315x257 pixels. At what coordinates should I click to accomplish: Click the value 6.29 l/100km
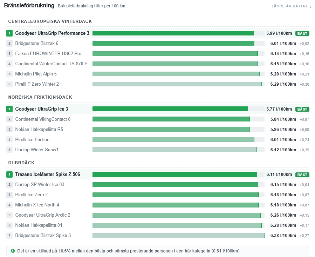click(x=283, y=84)
